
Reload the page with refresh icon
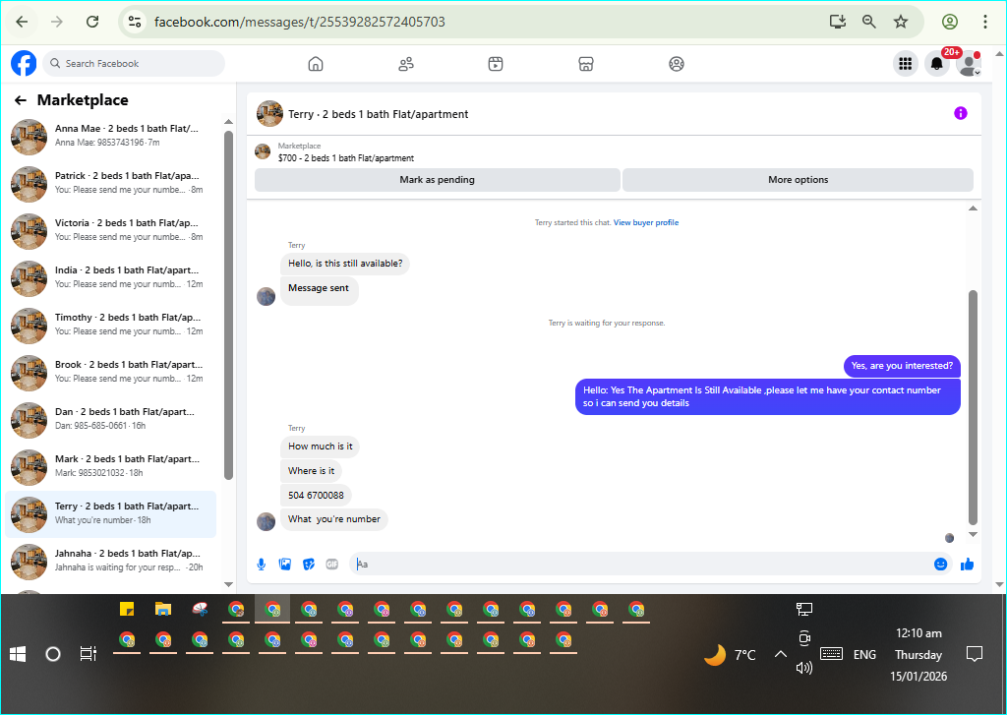click(x=92, y=22)
